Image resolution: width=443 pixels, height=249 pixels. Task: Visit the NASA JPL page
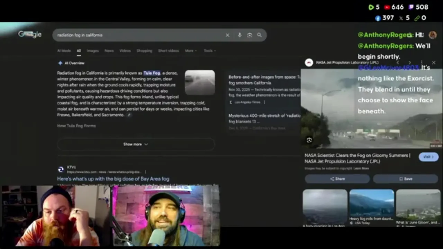coord(428,157)
